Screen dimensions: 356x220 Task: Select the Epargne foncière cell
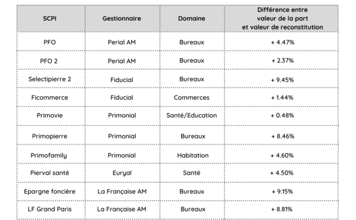pos(49,191)
